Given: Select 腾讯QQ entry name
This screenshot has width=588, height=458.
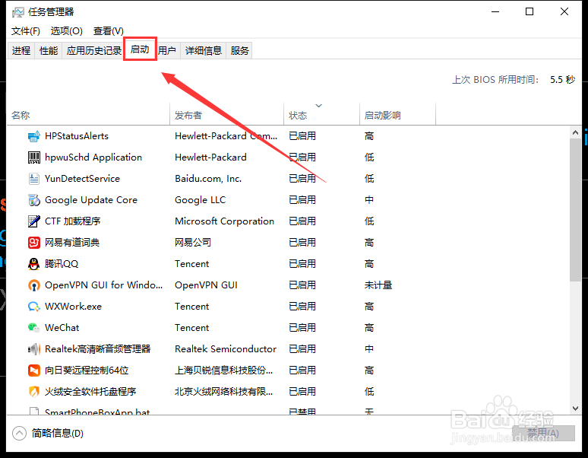Looking at the screenshot, I should (x=62, y=264).
